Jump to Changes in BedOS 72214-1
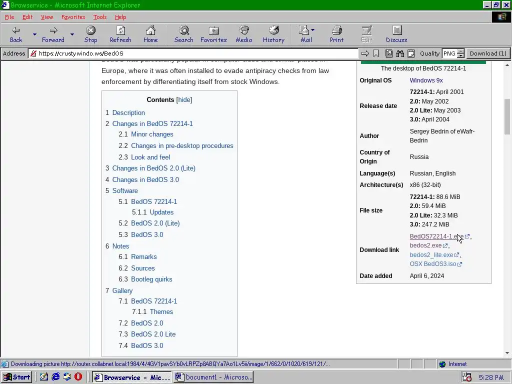 click(x=152, y=124)
